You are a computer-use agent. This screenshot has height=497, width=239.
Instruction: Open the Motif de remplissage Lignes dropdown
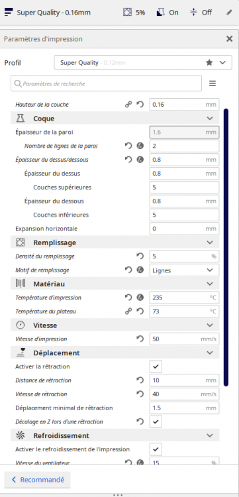(184, 270)
